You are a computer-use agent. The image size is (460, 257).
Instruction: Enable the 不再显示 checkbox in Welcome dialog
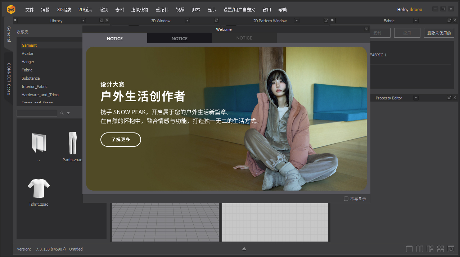tap(346, 198)
